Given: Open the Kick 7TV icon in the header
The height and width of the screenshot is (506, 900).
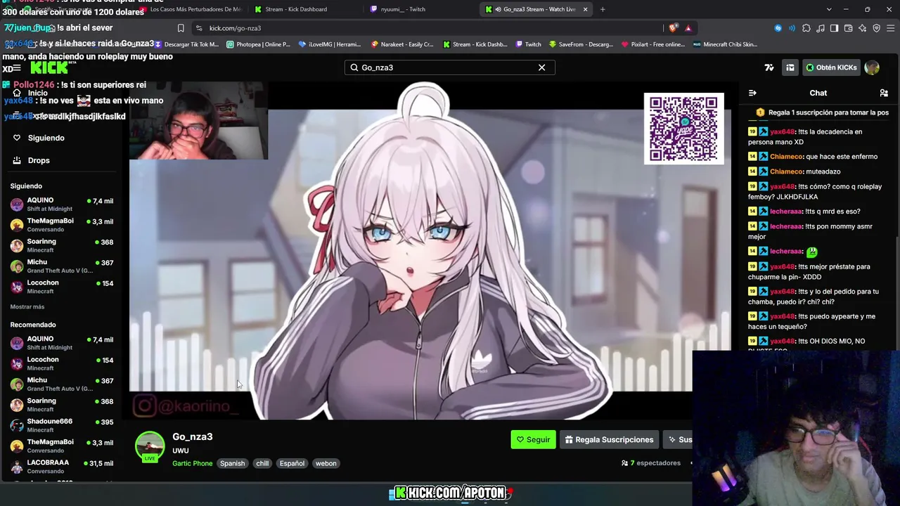Looking at the screenshot, I should [x=769, y=67].
